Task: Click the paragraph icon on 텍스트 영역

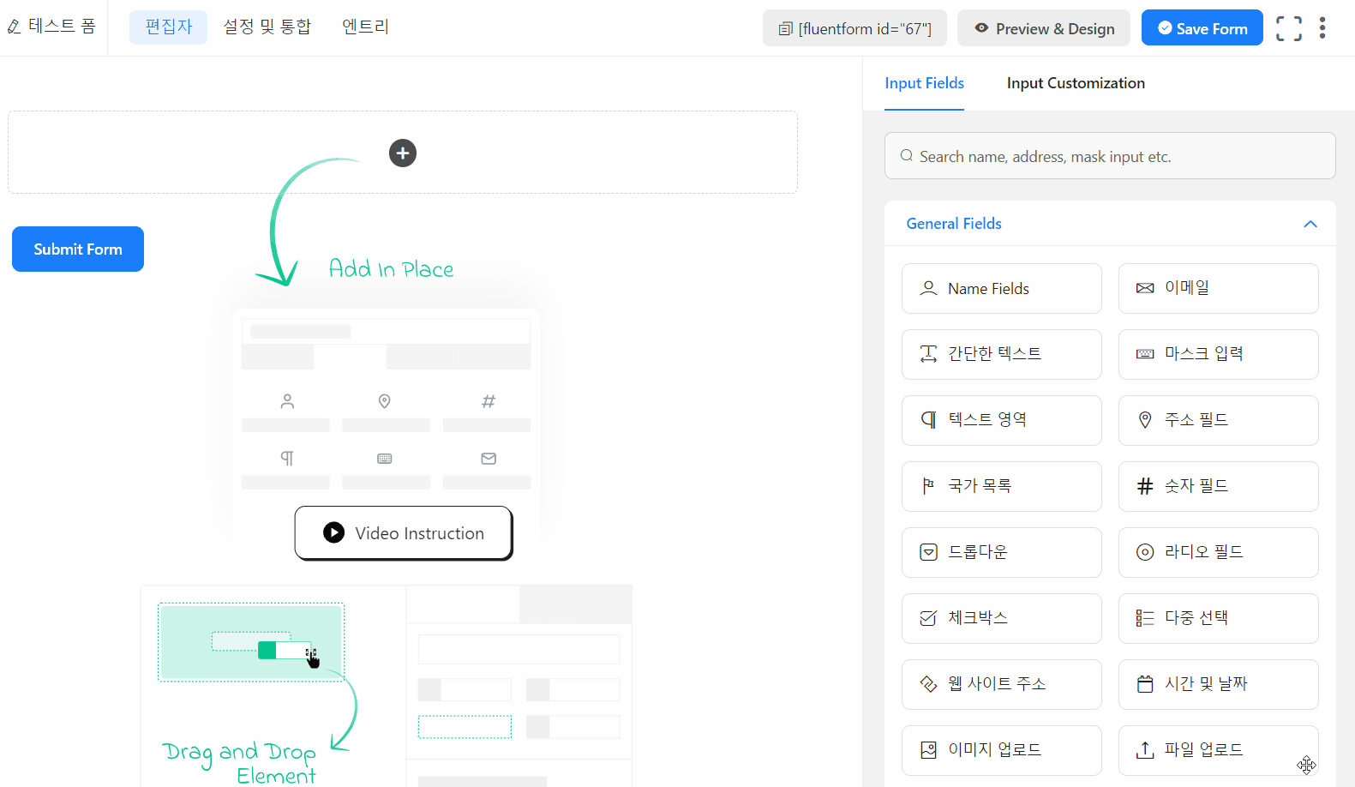Action: [x=928, y=420]
